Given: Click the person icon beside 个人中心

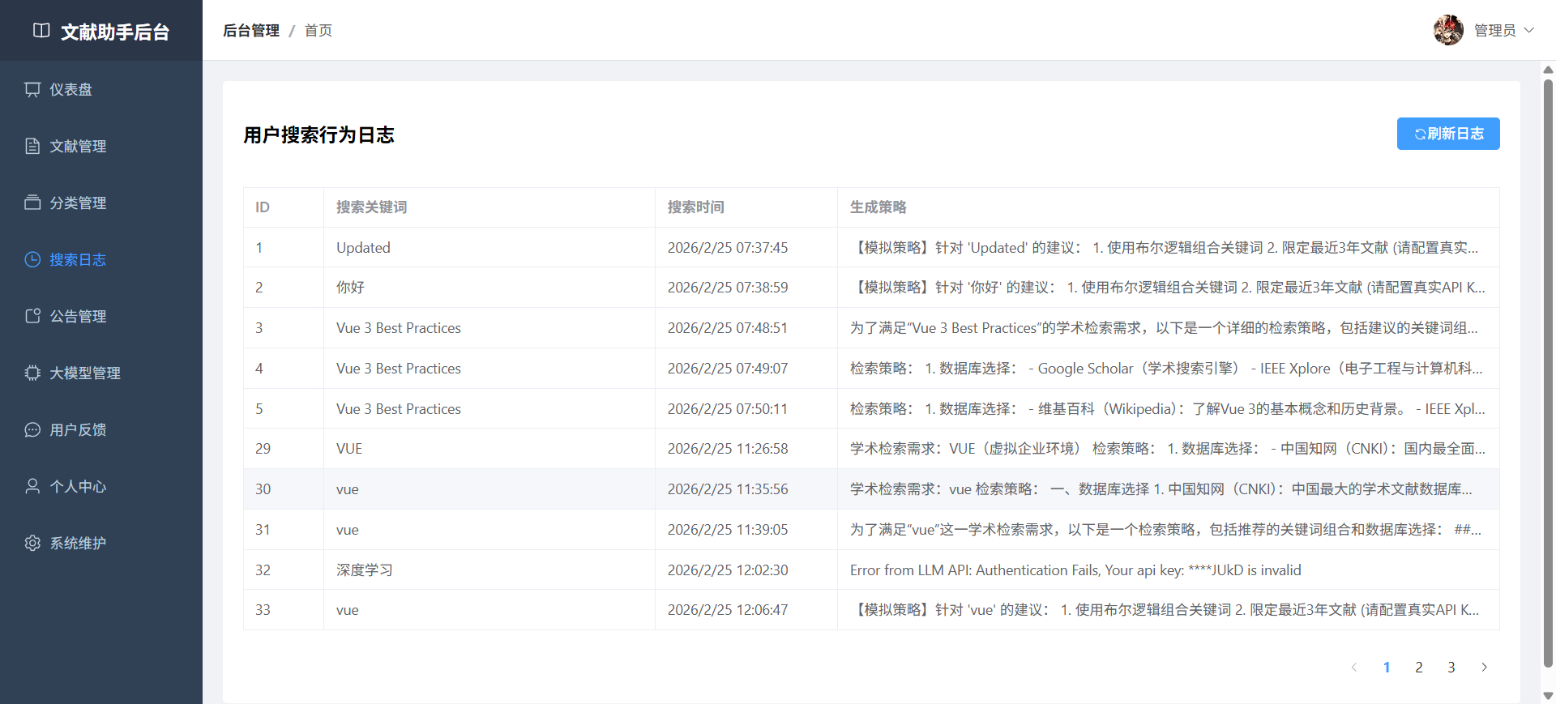Looking at the screenshot, I should [x=32, y=486].
